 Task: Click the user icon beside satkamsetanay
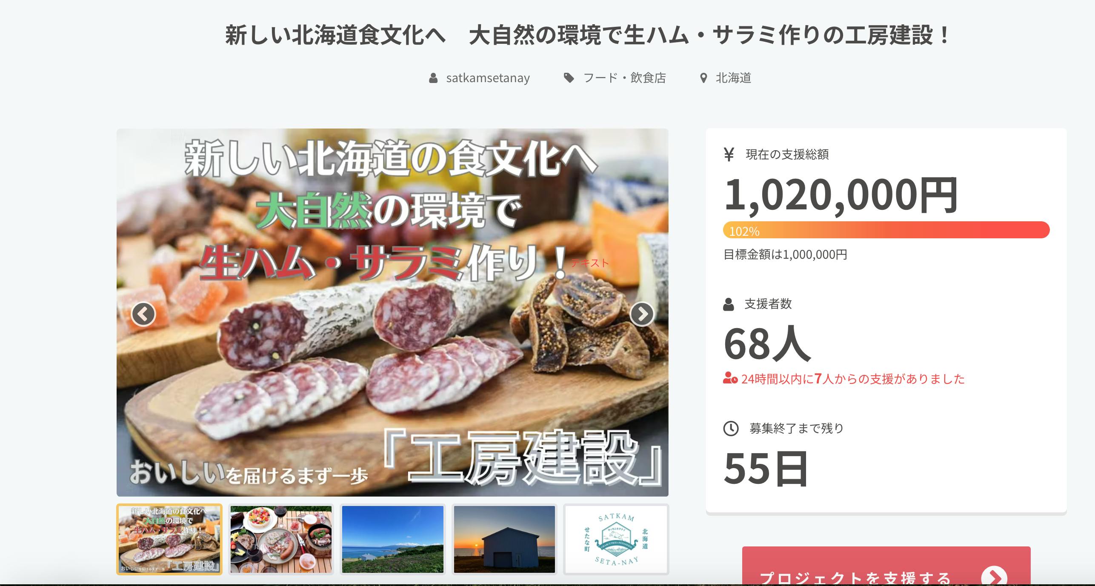[433, 78]
